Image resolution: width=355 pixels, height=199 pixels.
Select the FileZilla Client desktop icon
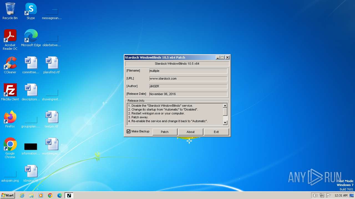point(10,92)
